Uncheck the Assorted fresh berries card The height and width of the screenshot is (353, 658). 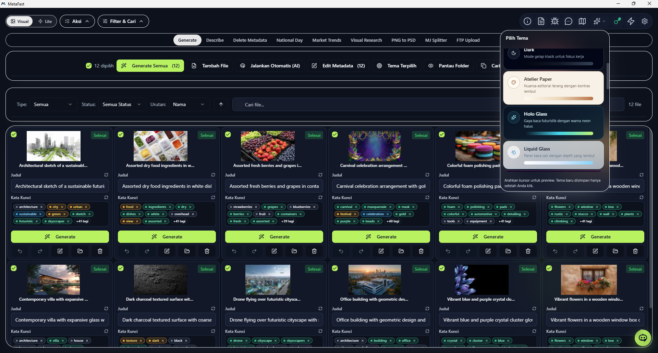point(228,134)
